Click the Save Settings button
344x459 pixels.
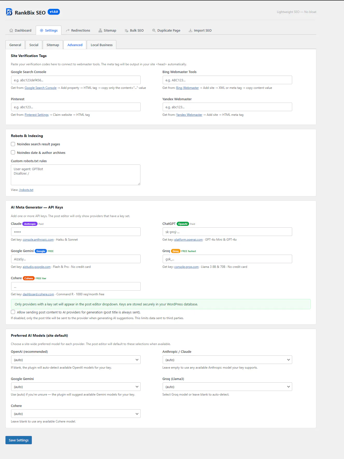click(19, 440)
